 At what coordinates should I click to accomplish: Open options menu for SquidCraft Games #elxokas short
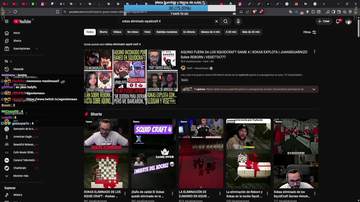click(x=315, y=194)
